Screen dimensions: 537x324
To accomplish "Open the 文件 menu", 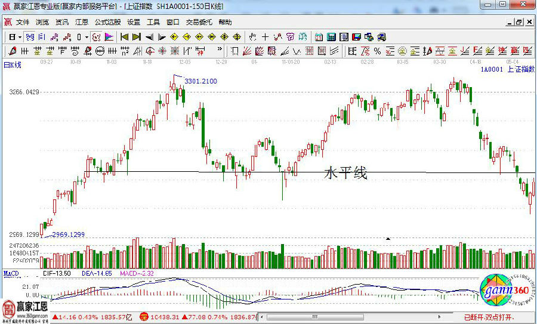I will pos(23,22).
